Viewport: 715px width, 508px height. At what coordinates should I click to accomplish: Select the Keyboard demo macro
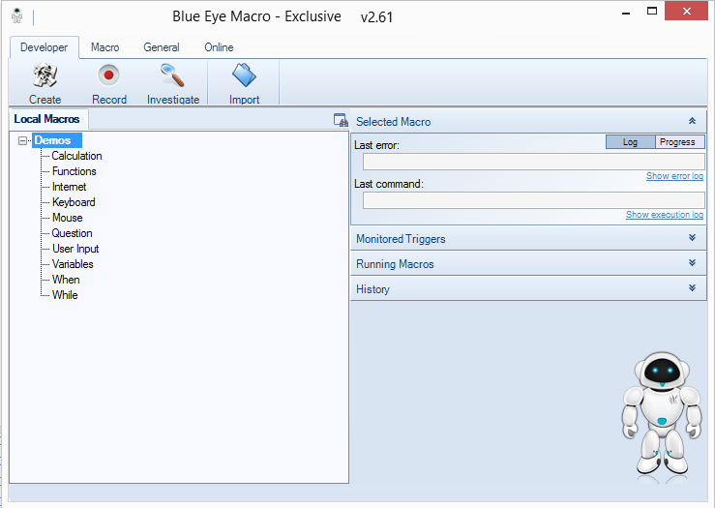click(74, 202)
